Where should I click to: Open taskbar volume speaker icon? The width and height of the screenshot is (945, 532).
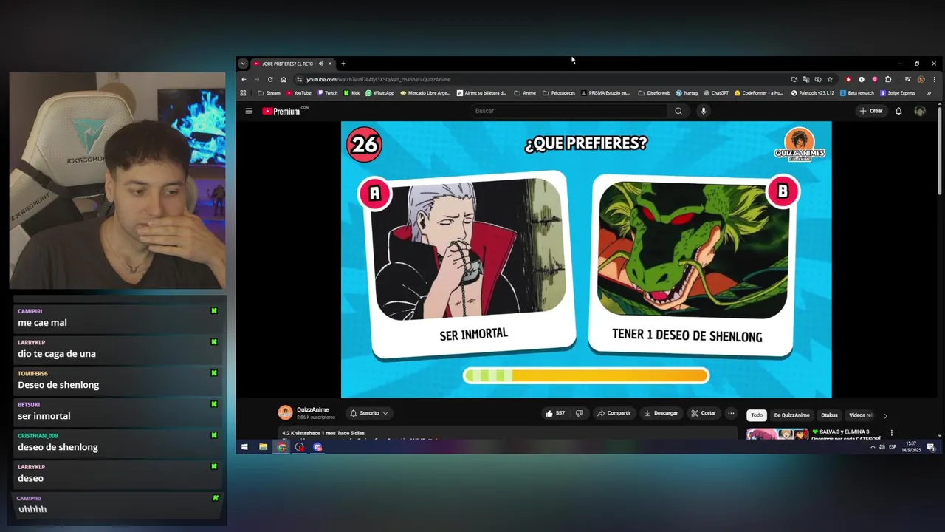882,447
